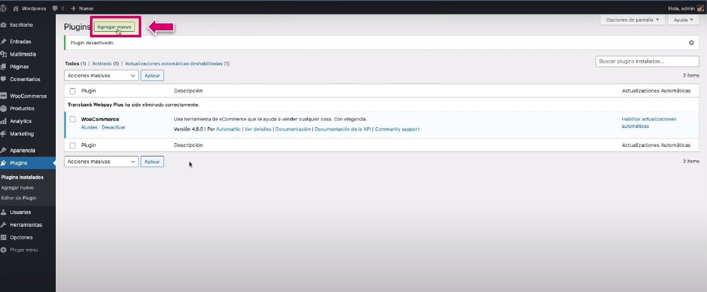Click the Opciones settings icon

[x=4, y=238]
